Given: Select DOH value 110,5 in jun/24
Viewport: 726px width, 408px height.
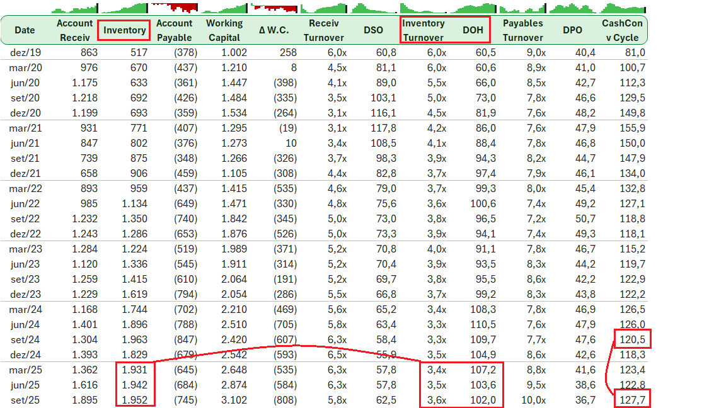Looking at the screenshot, I should tap(483, 325).
